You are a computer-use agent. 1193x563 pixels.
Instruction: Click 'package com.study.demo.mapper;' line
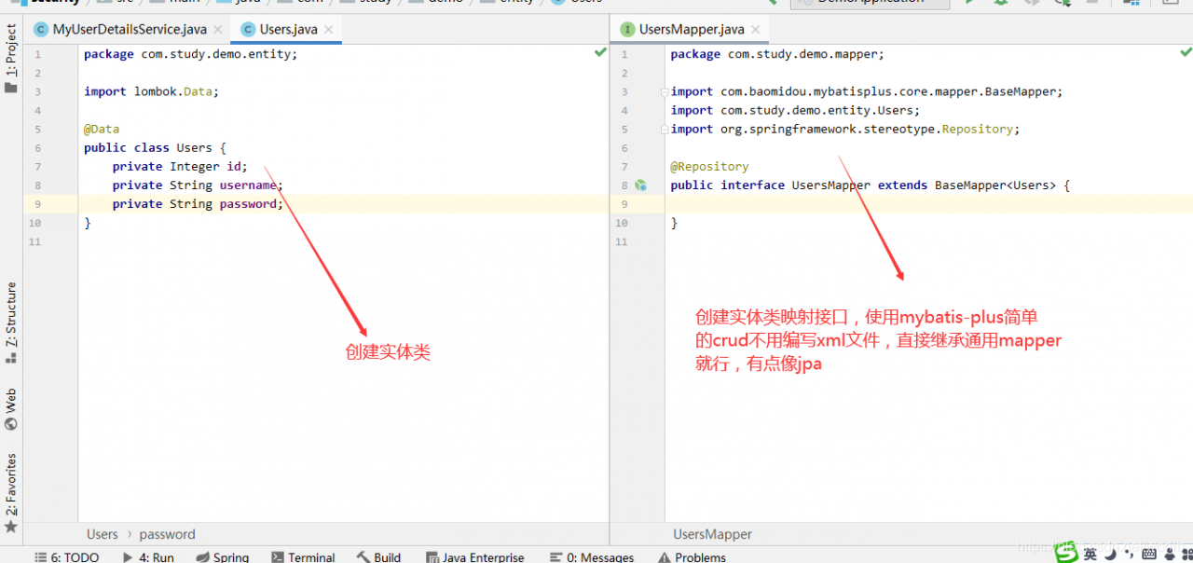777,55
